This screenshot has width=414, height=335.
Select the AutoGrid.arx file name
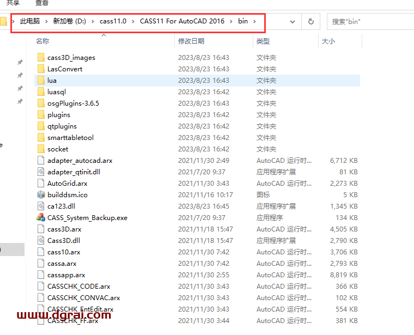pyautogui.click(x=68, y=184)
